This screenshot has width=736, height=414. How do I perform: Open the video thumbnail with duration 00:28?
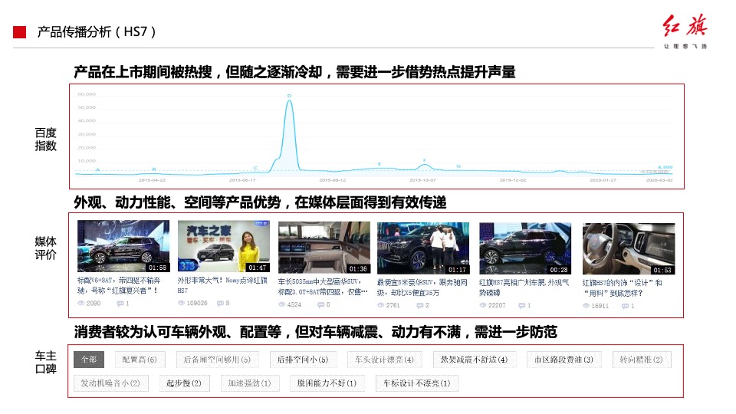coord(525,248)
